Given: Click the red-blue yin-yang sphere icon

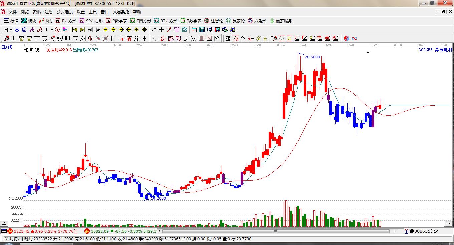Looking at the screenshot, I should click(347, 38).
